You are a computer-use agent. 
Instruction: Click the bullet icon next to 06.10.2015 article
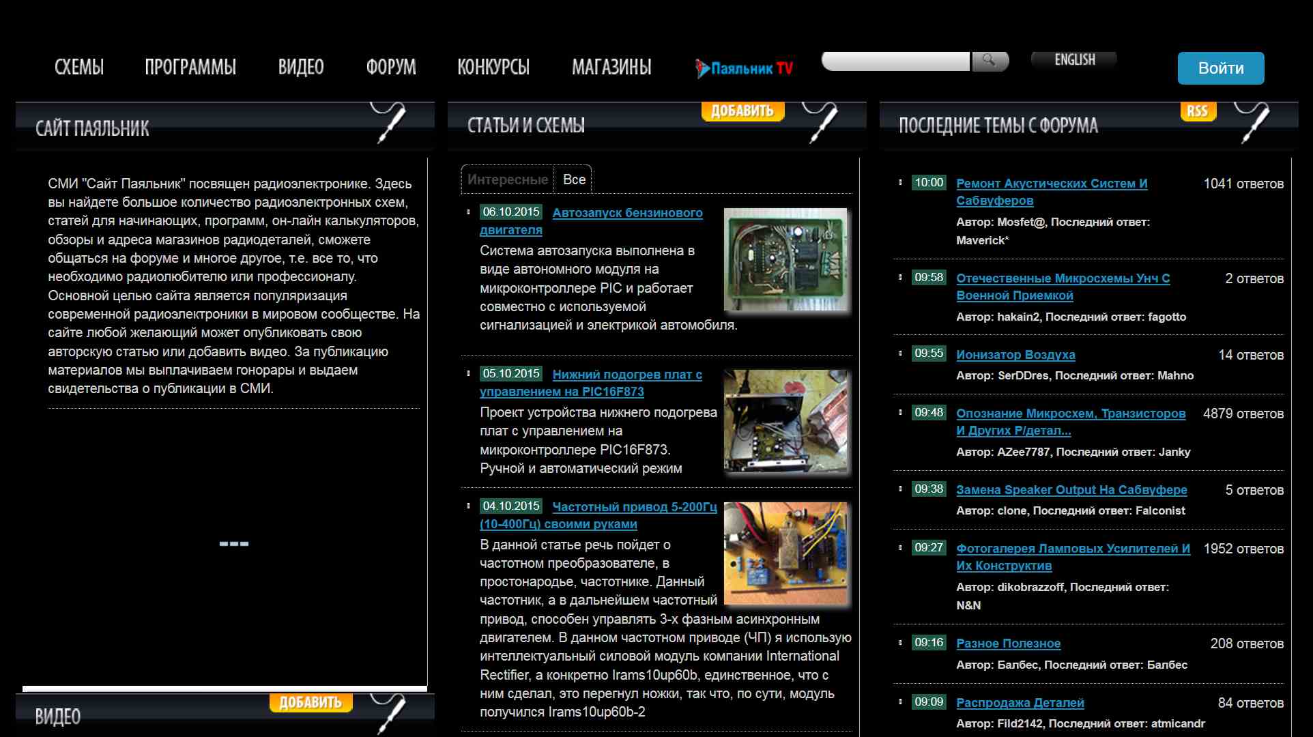[468, 212]
